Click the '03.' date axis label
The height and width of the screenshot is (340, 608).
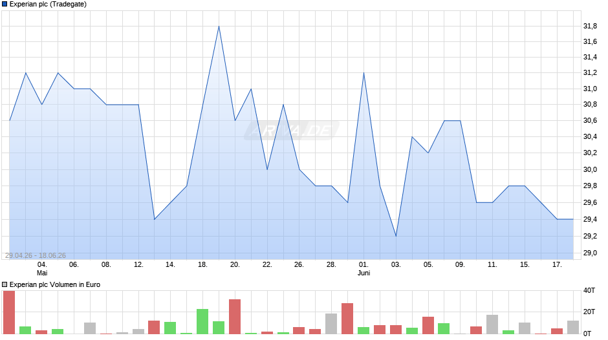tap(396, 264)
